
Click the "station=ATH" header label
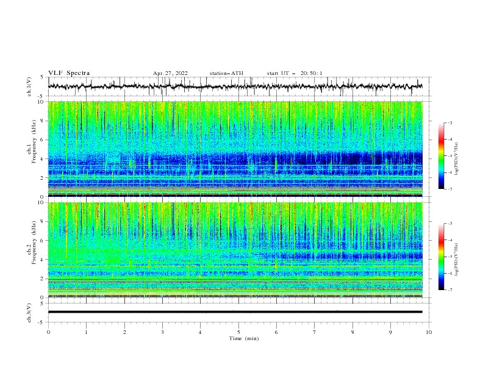click(x=226, y=73)
